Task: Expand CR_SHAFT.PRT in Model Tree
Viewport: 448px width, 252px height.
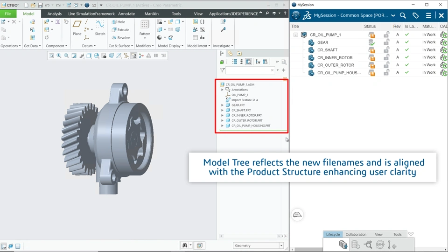Action: tap(223, 110)
